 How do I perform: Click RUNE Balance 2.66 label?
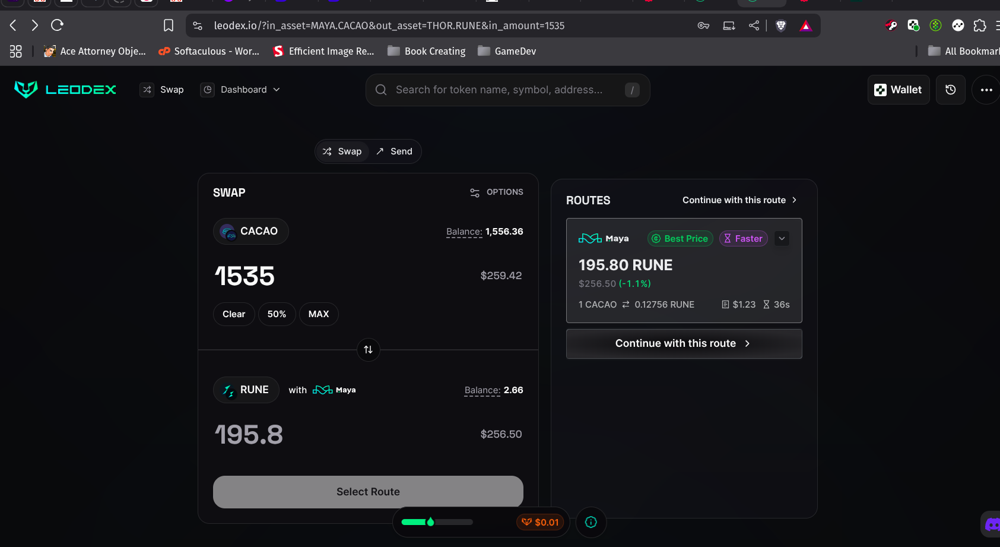pyautogui.click(x=494, y=390)
